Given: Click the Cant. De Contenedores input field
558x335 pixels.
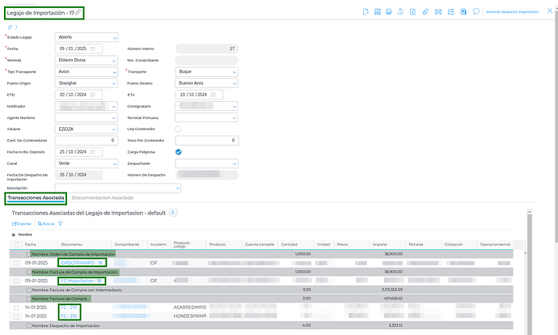Looking at the screenshot, I should coord(86,140).
